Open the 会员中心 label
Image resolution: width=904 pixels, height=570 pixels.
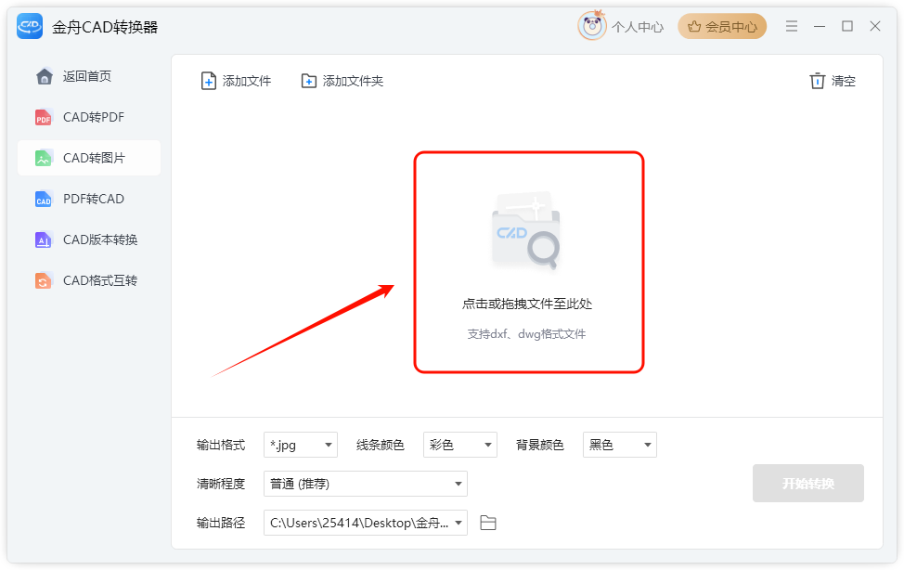(x=731, y=27)
